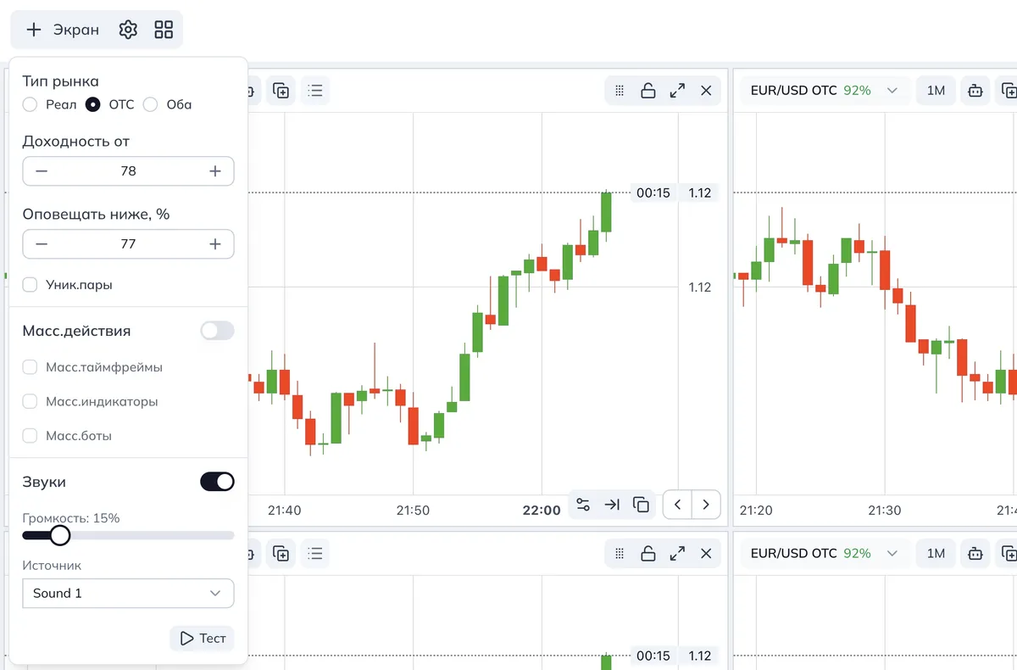Turn off the Звуки switch
1017x670 pixels.
217,482
